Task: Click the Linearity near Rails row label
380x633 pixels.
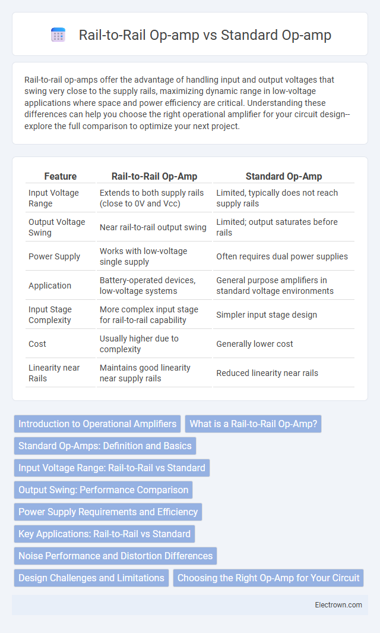Action: pyautogui.click(x=54, y=373)
